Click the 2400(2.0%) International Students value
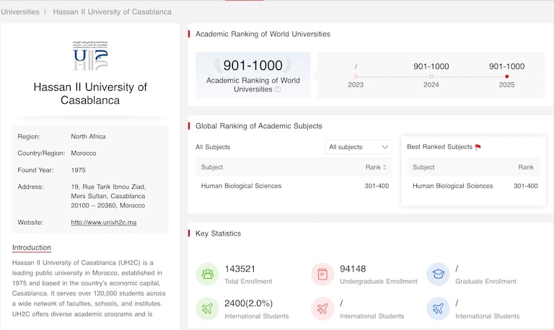 click(x=248, y=303)
